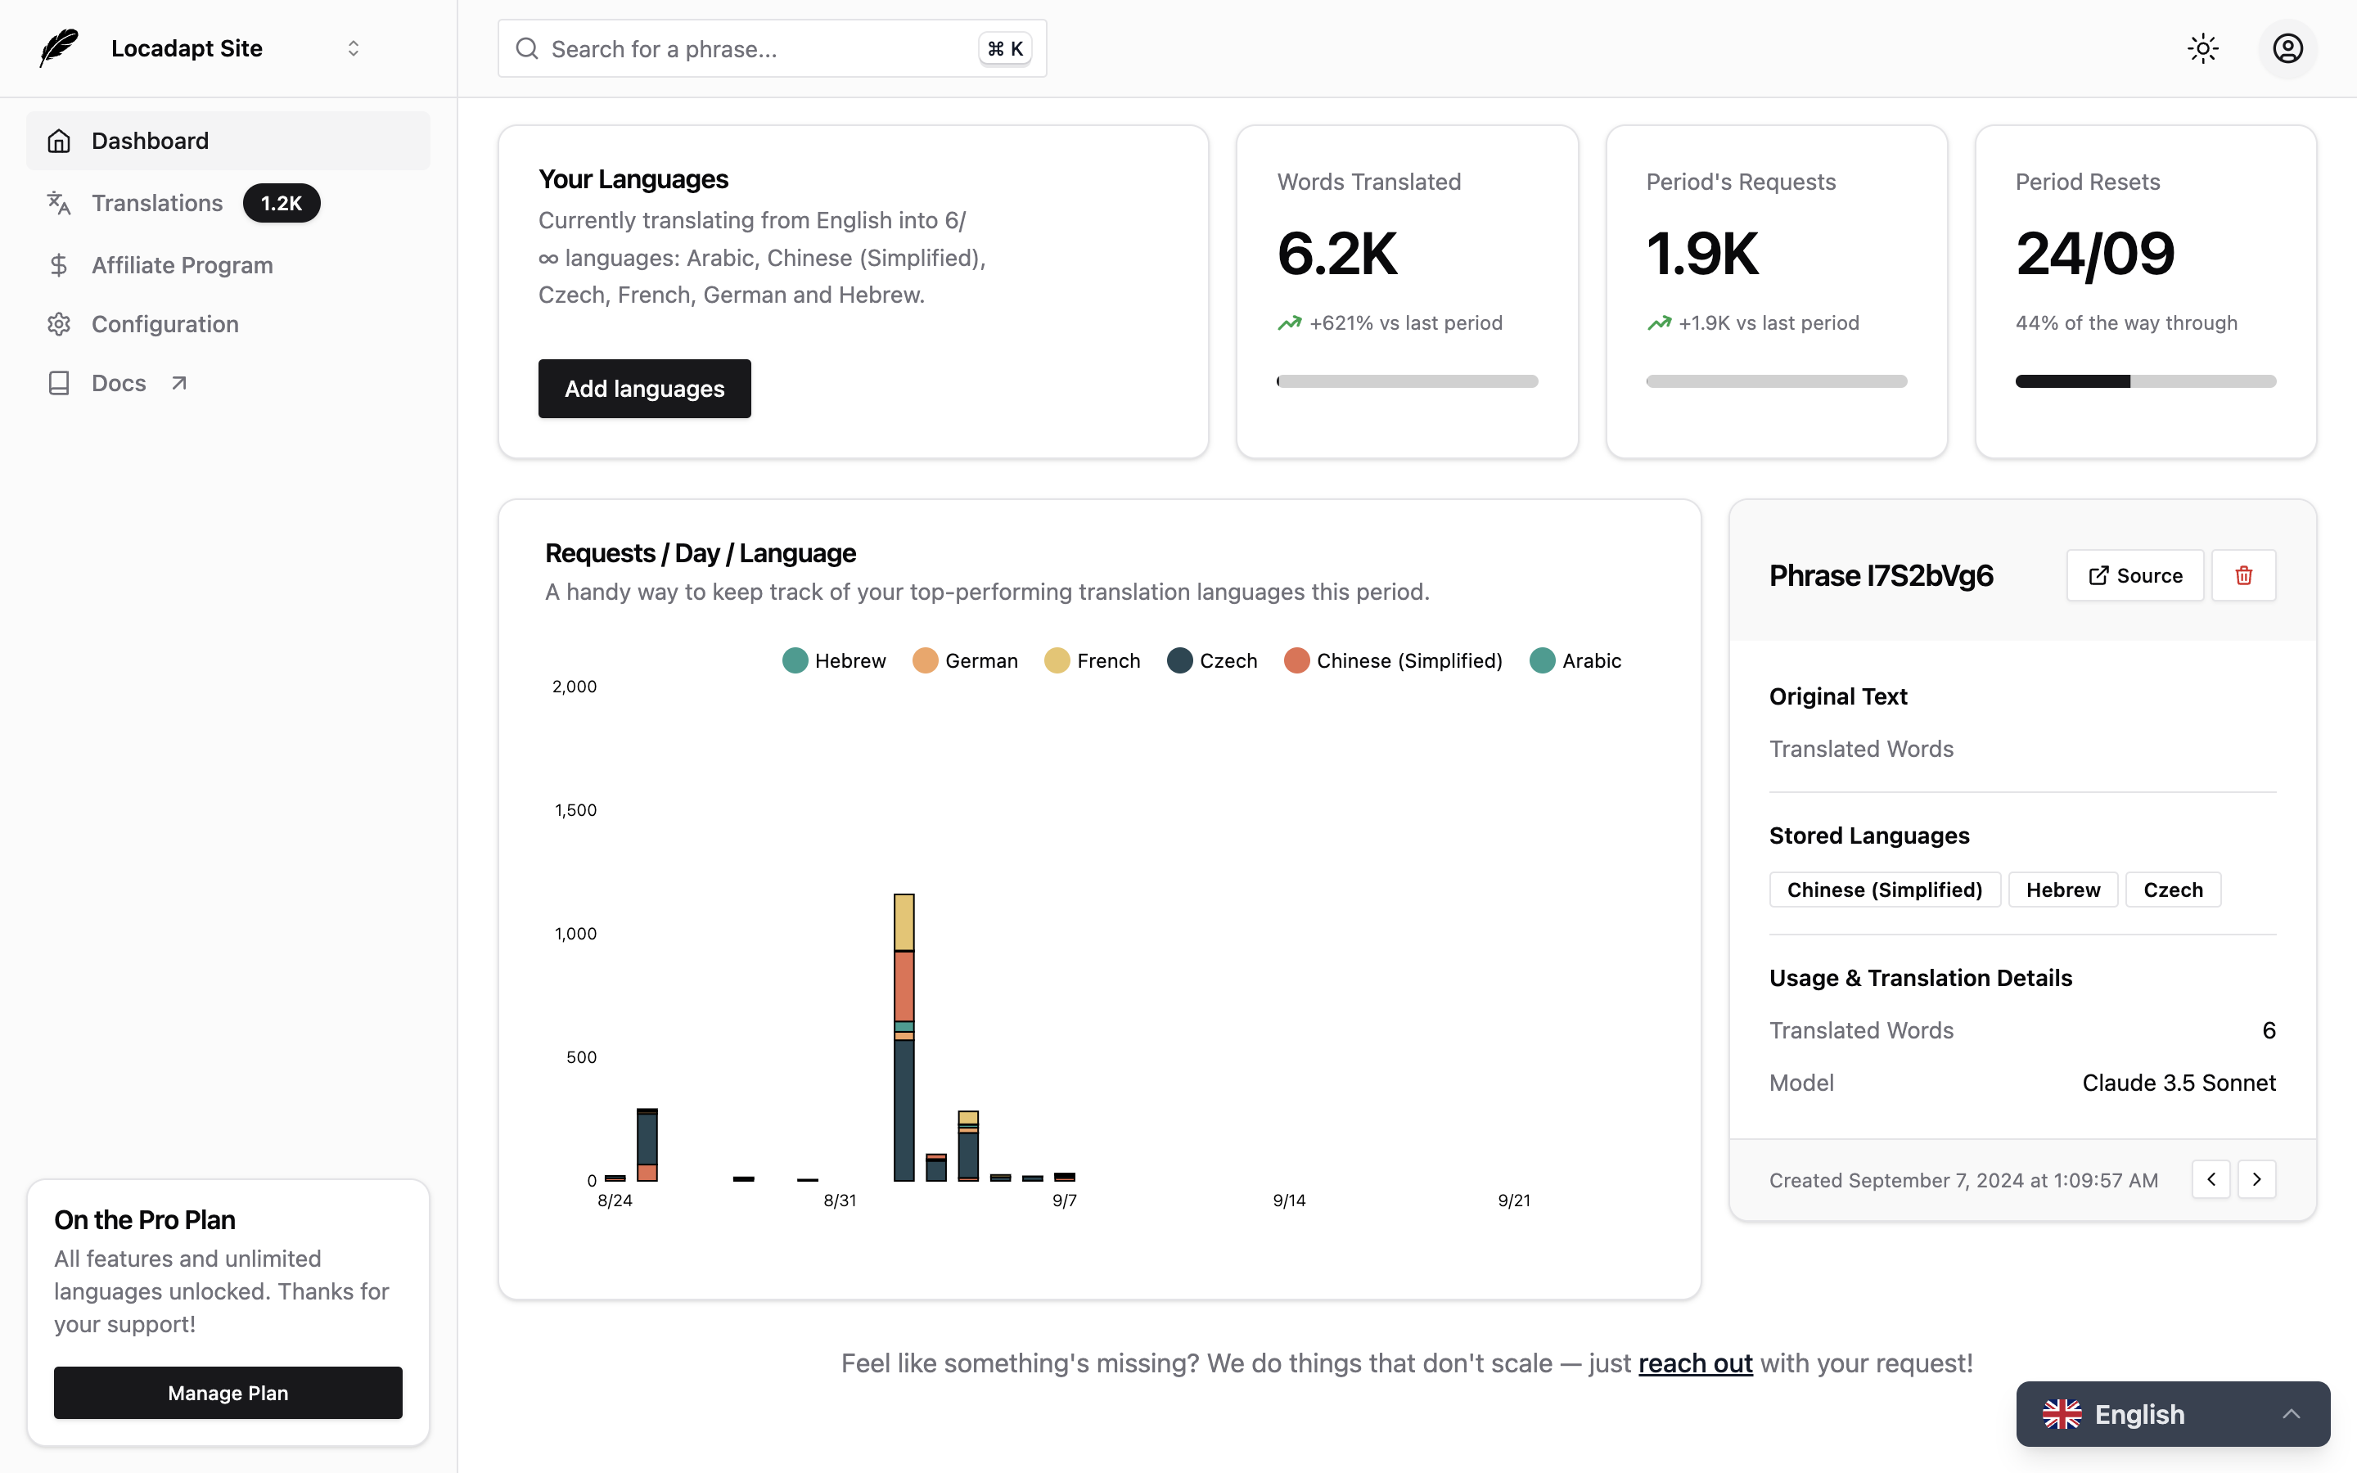Click the Add languages button
The width and height of the screenshot is (2357, 1473).
[644, 389]
